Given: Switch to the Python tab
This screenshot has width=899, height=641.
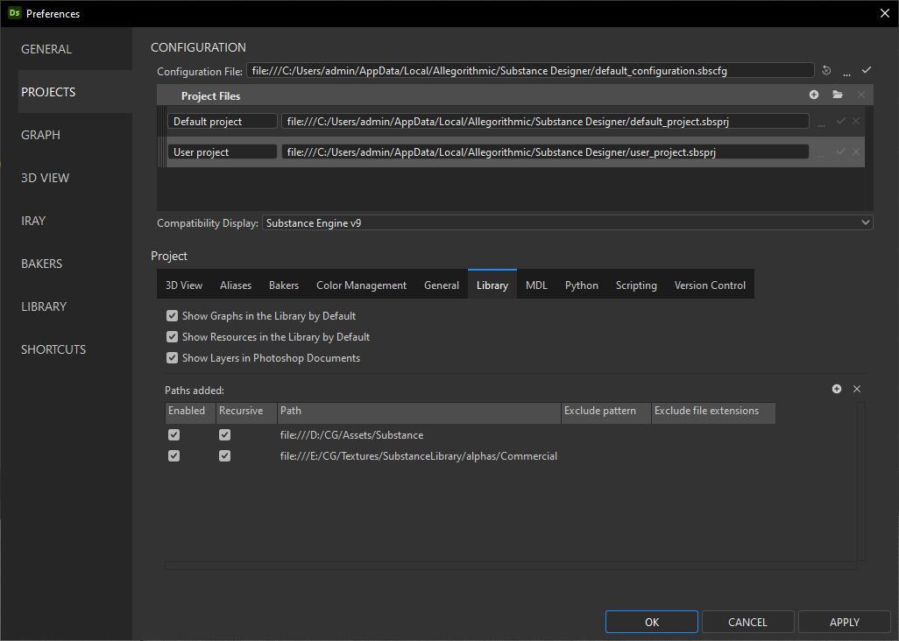Looking at the screenshot, I should coord(581,285).
